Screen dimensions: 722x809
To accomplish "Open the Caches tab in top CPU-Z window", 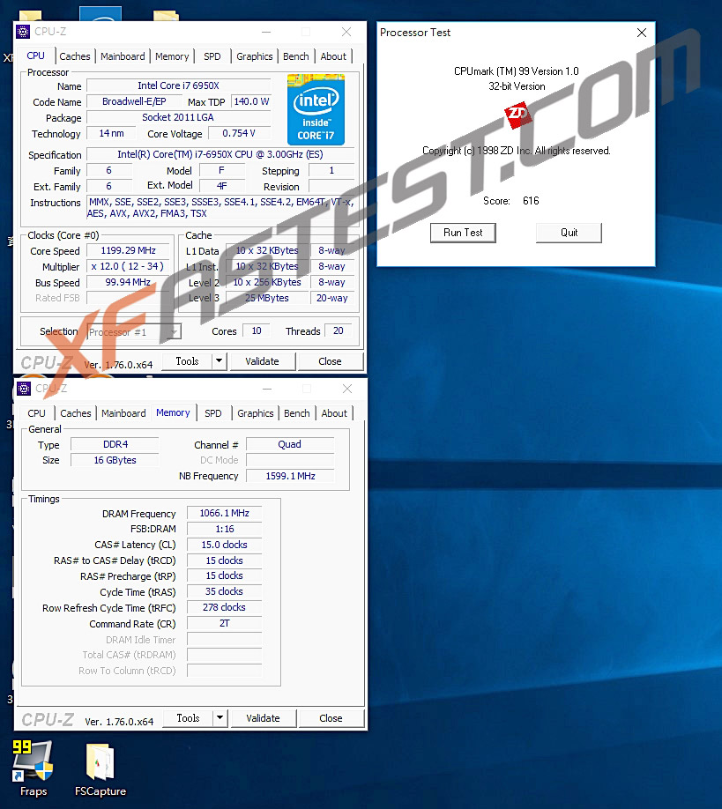I will pyautogui.click(x=75, y=56).
